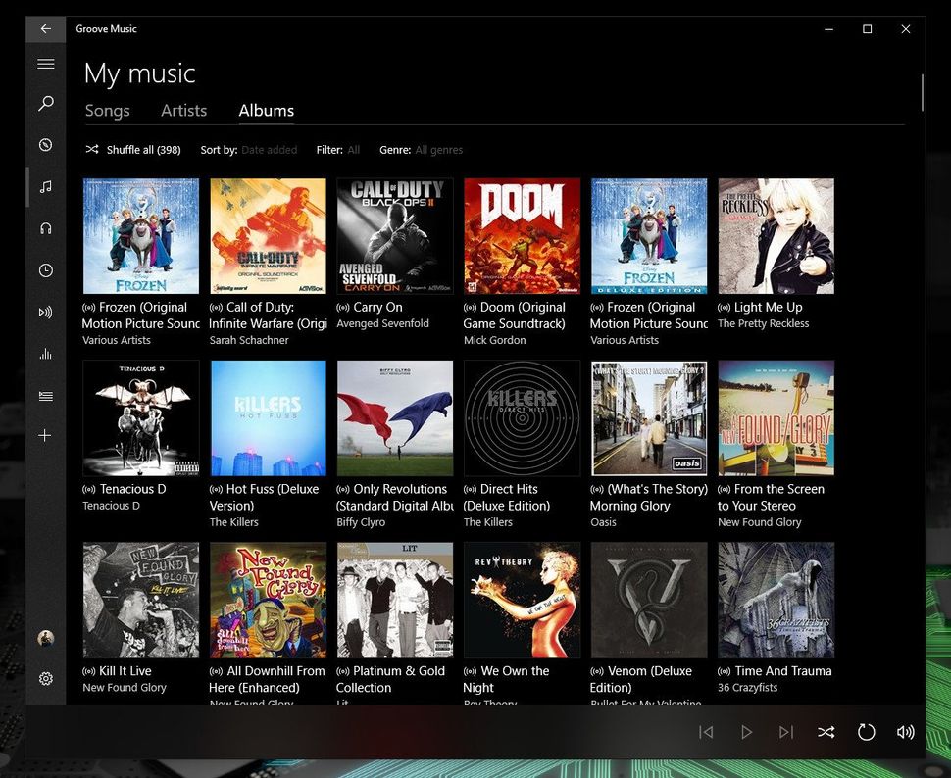
Task: Show Now playing with the broadcast icon
Action: point(45,313)
